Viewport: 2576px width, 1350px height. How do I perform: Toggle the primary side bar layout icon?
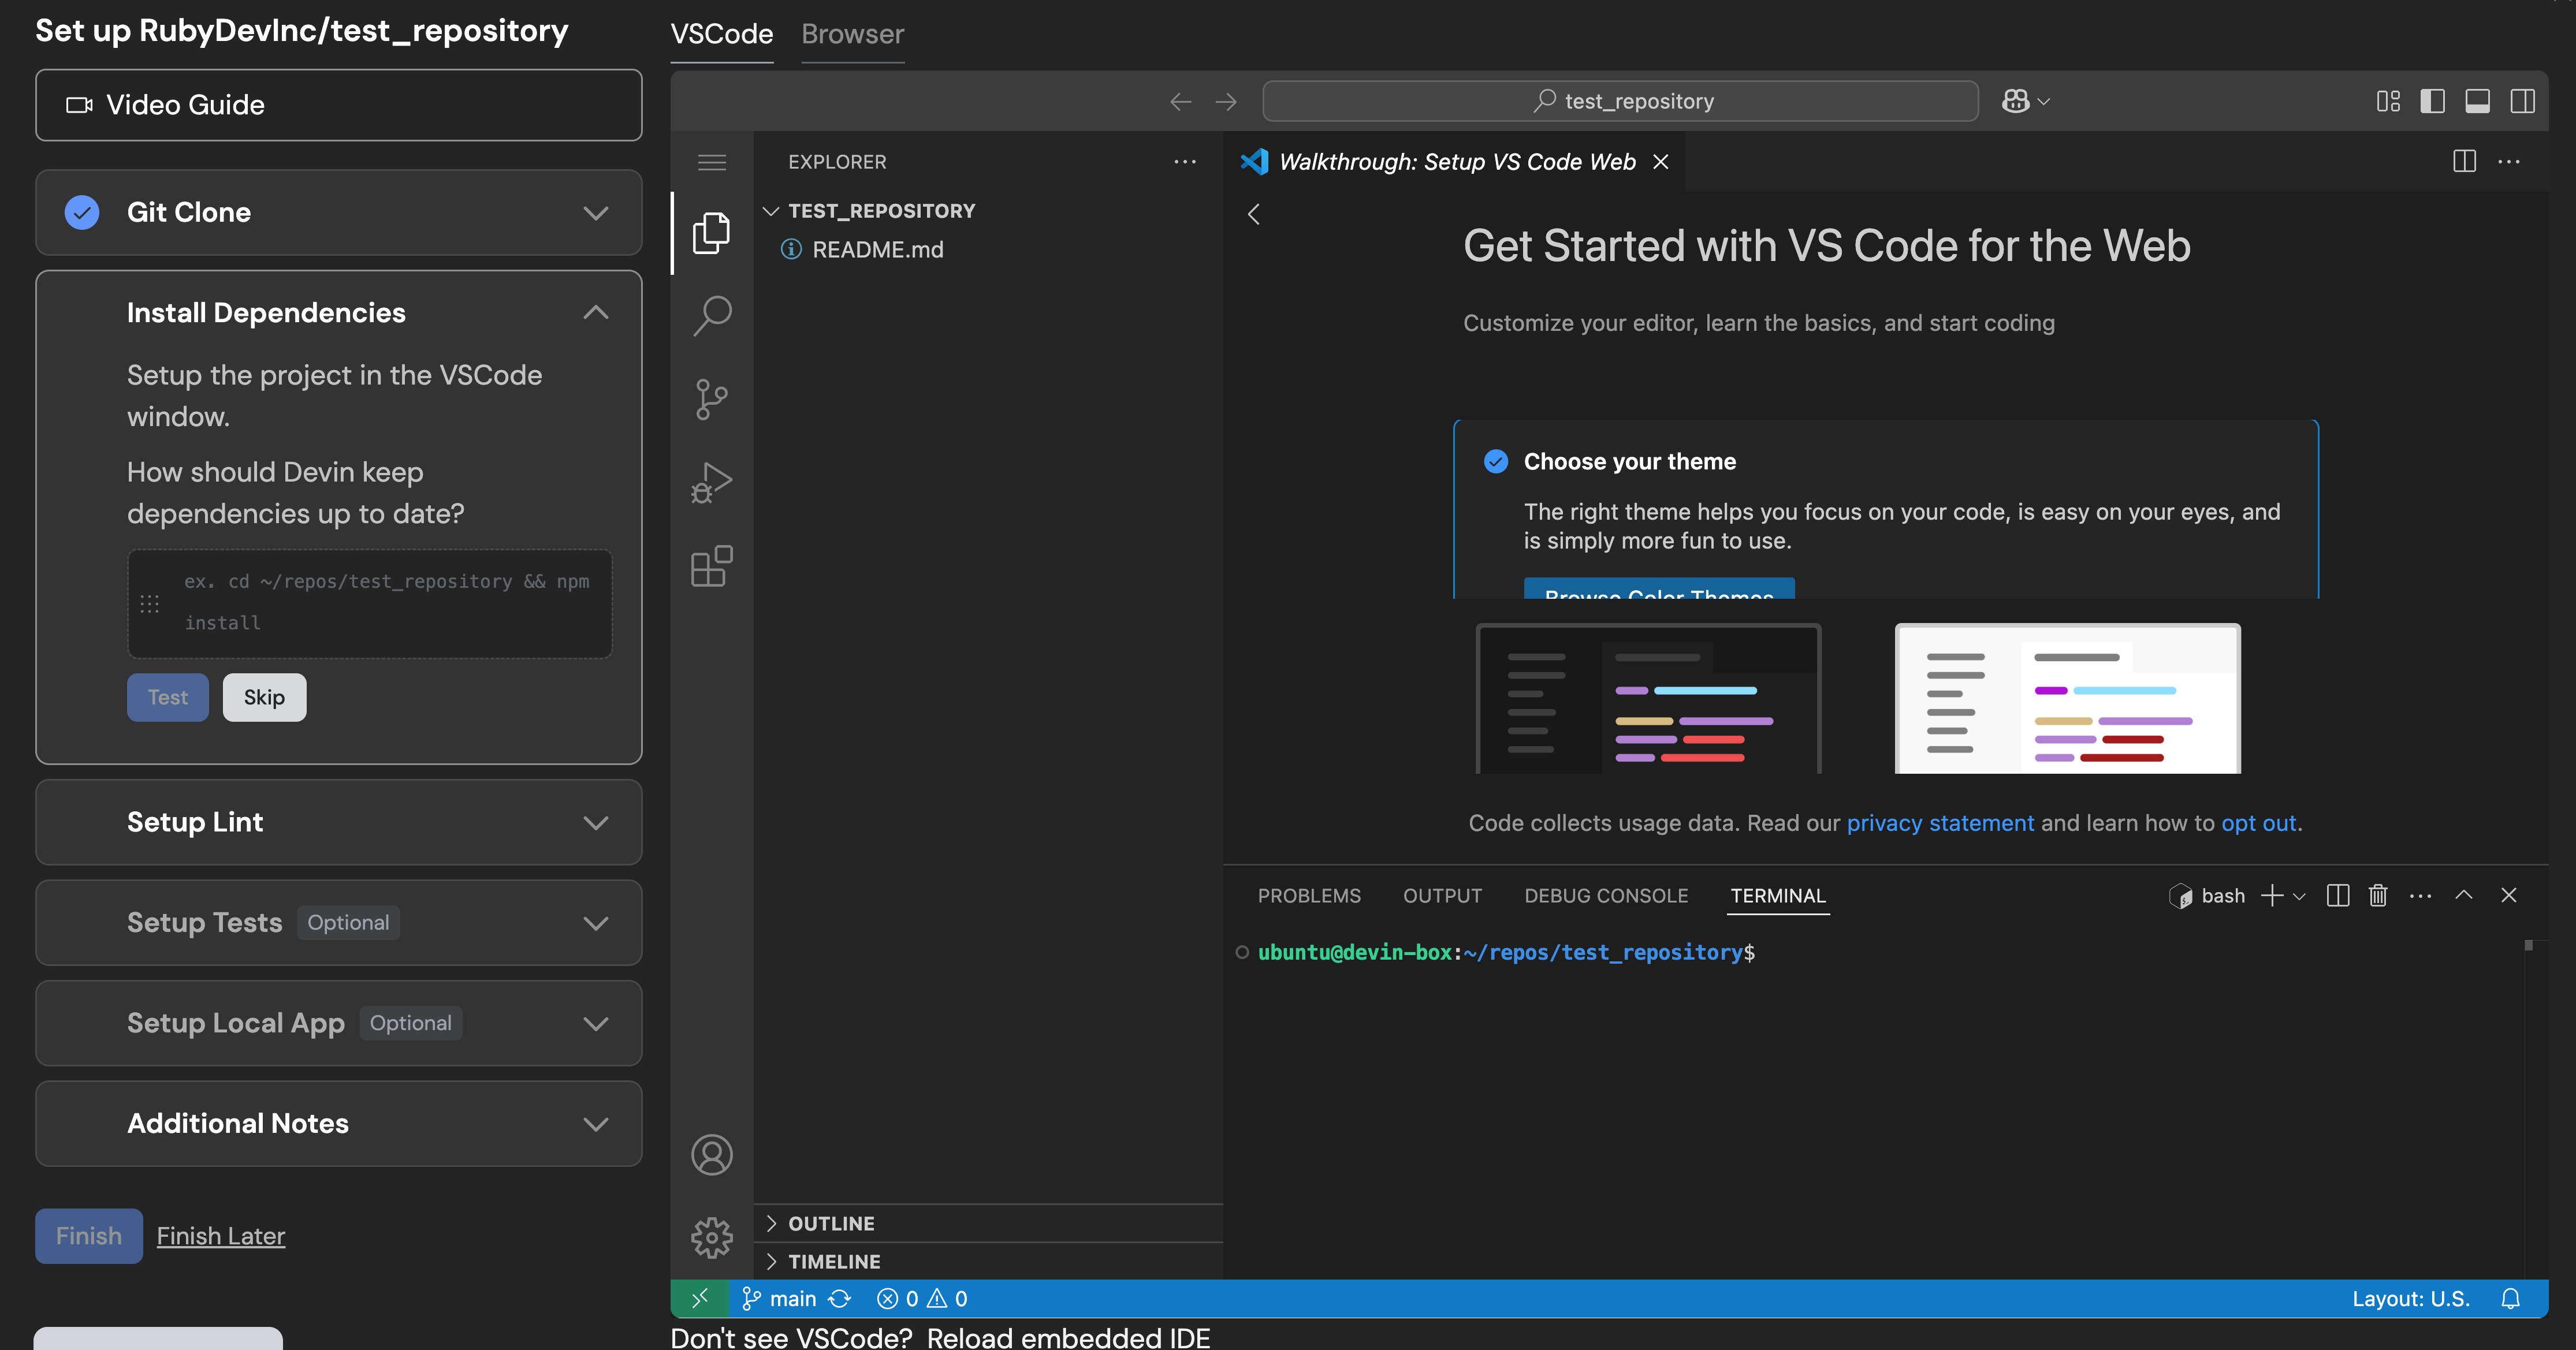coord(2432,101)
